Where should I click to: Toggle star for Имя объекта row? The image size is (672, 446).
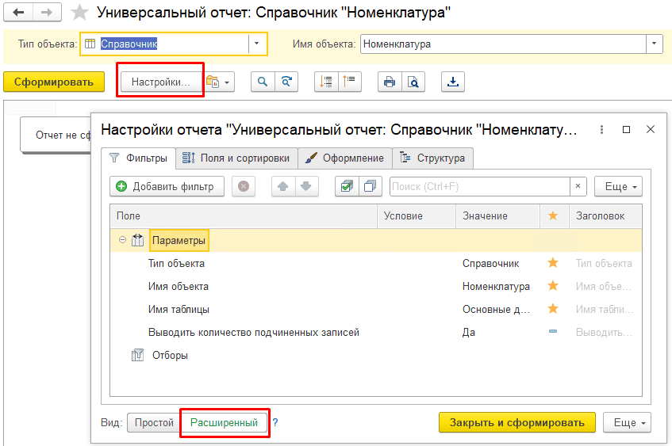(x=553, y=286)
